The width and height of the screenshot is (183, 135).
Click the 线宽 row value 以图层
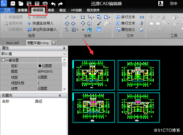pos(42,89)
